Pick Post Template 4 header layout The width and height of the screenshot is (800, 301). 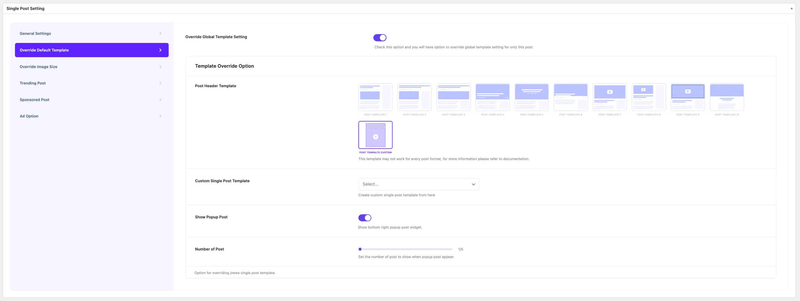tap(492, 97)
